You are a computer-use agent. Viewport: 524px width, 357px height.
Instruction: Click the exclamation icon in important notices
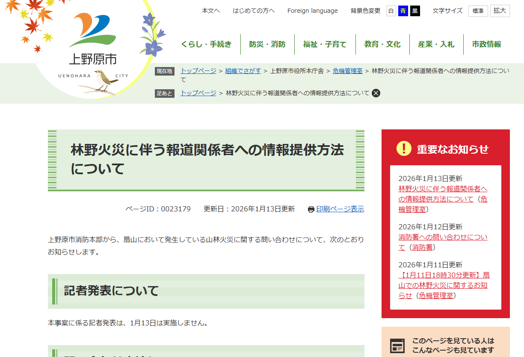[404, 149]
